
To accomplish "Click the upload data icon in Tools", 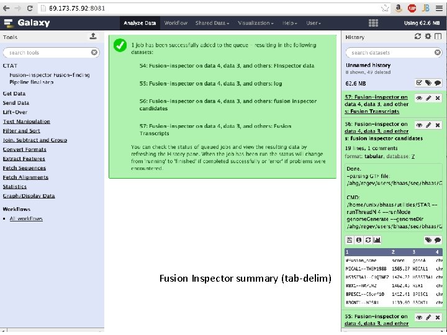I will pyautogui.click(x=93, y=36).
